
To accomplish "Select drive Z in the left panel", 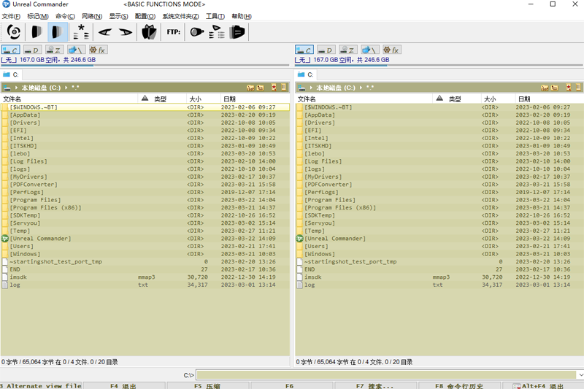I will click(x=54, y=50).
